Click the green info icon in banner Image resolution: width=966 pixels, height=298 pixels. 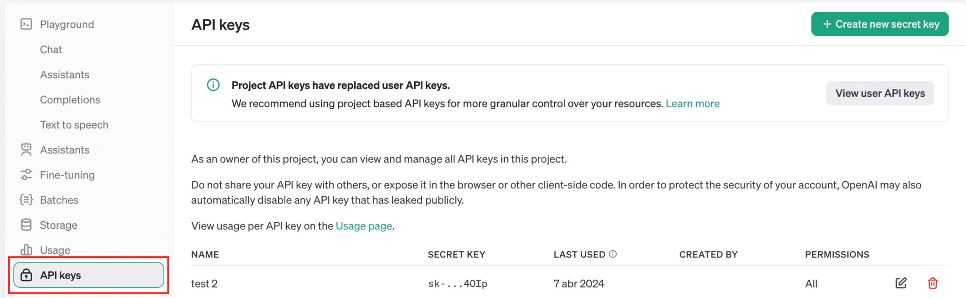213,85
